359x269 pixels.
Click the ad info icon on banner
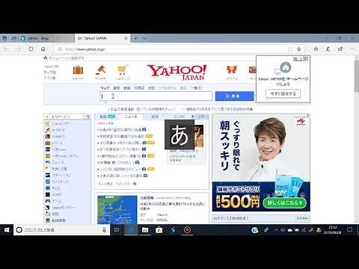click(x=308, y=116)
